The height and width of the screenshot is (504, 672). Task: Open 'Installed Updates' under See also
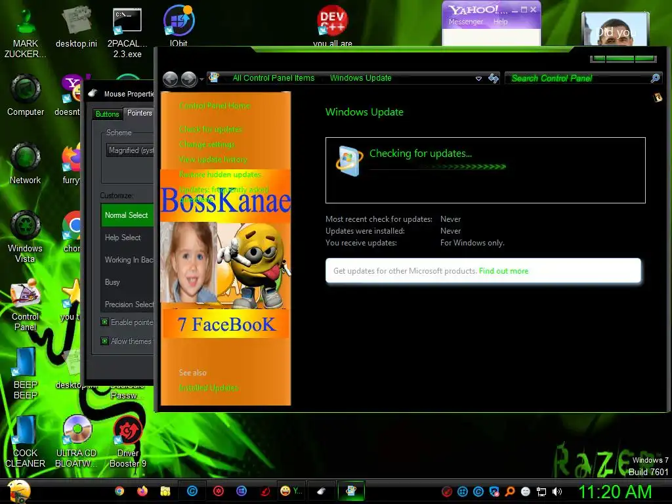coord(208,387)
